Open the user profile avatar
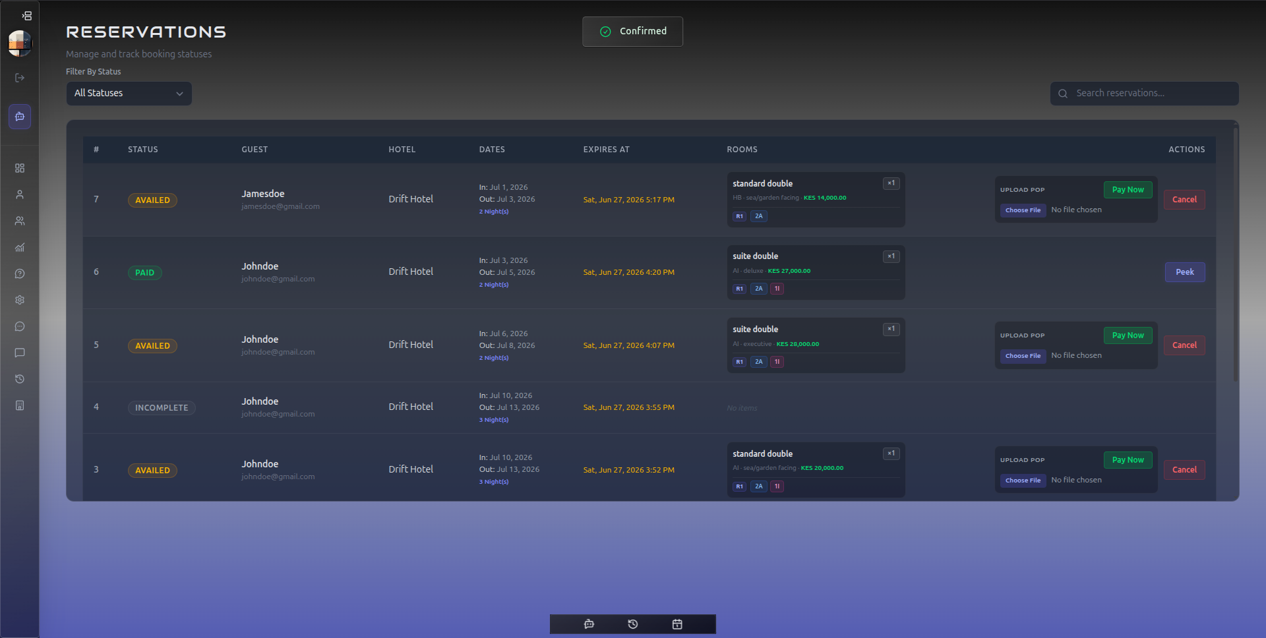This screenshot has width=1266, height=638. point(20,43)
